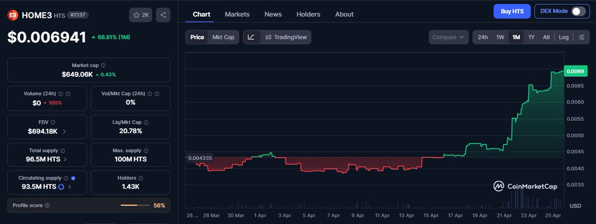Click the FDV info icon

53,122
